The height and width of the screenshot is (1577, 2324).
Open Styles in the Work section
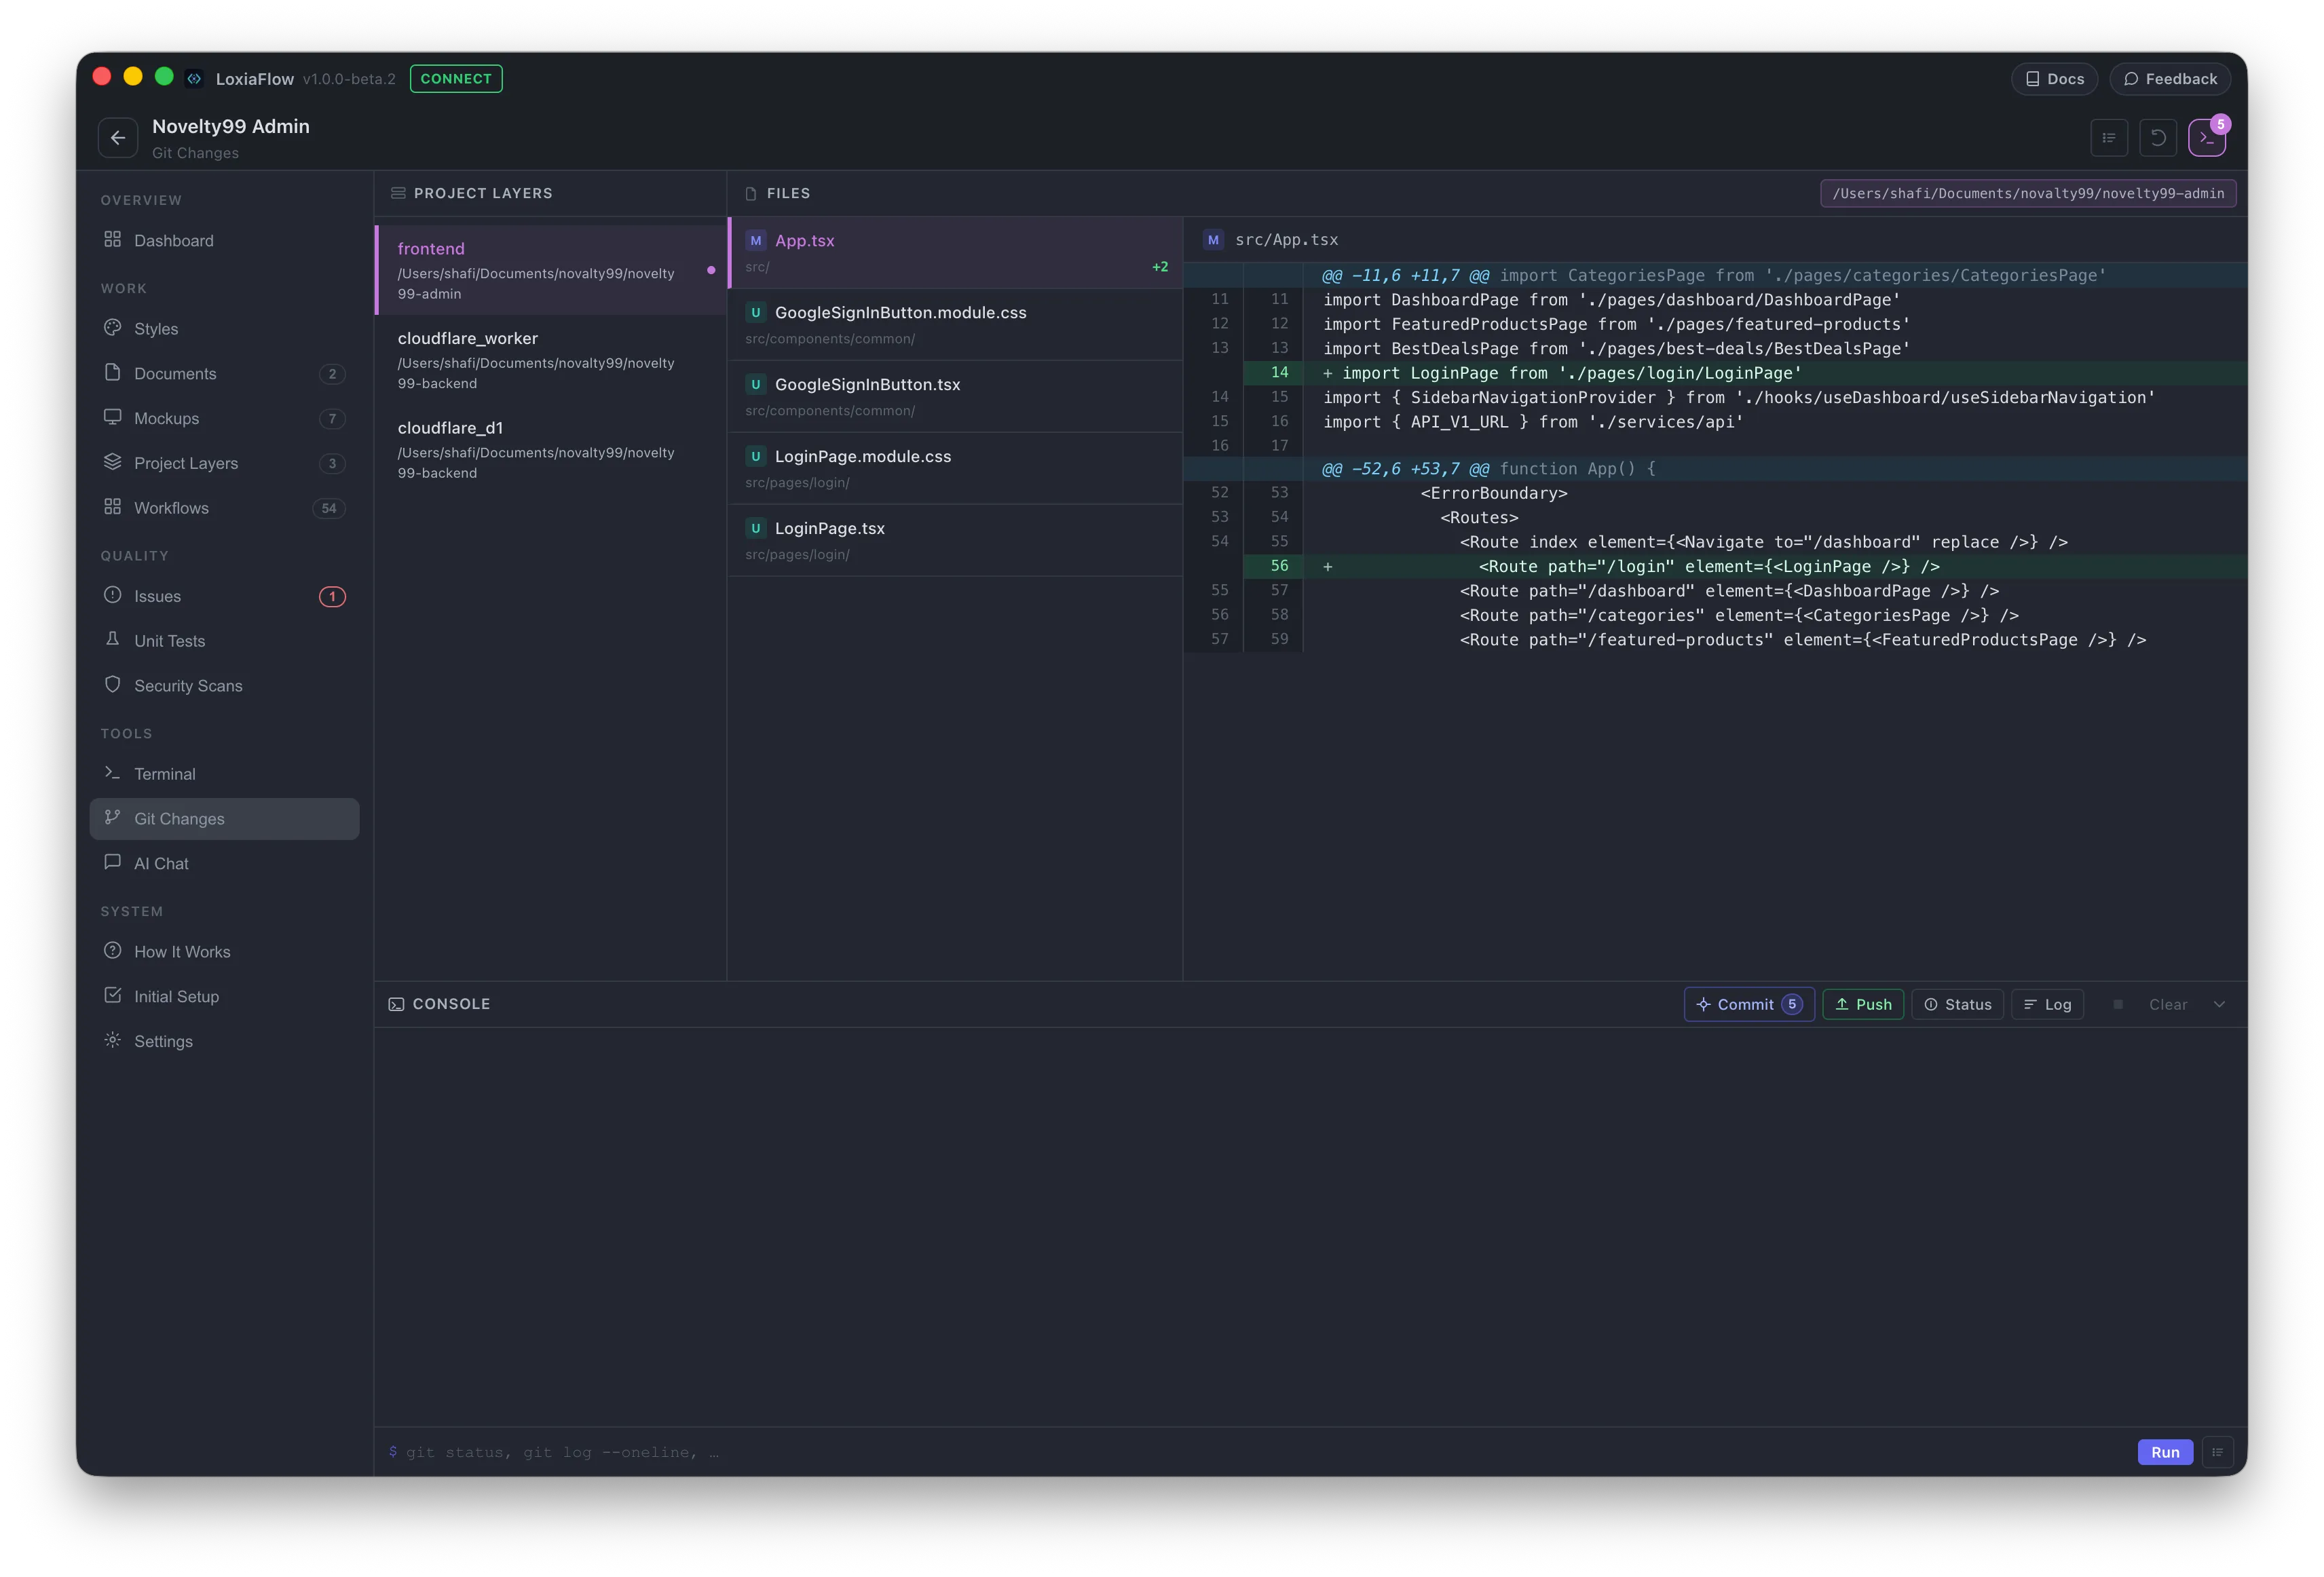(x=224, y=329)
